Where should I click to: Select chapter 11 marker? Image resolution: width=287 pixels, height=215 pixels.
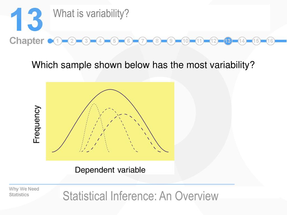[x=199, y=41]
